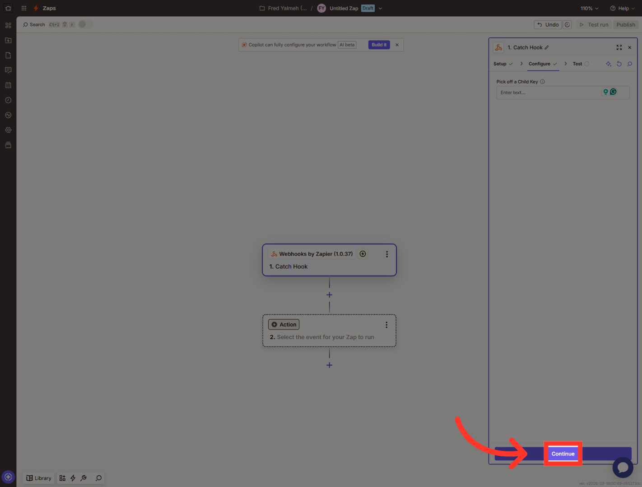Screen dimensions: 642x487
Task: Open the sidebar document page icon
Action: 8,55
